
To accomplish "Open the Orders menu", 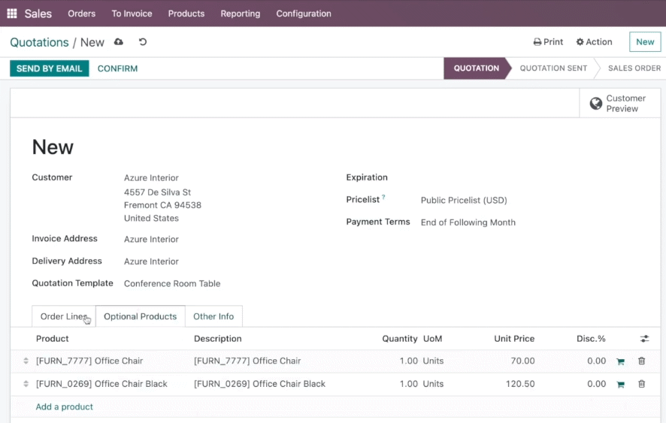I will [x=81, y=14].
